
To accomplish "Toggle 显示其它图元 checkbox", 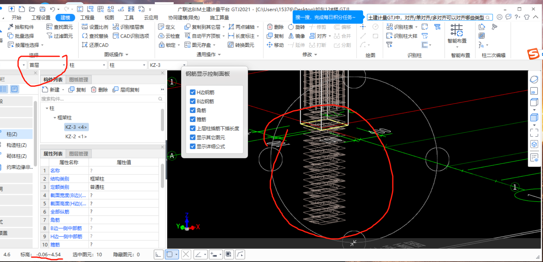I will 193,137.
